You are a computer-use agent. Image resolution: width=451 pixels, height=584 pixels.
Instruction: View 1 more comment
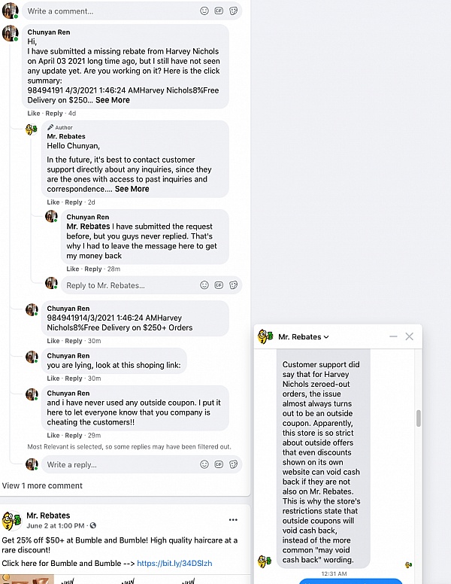coord(42,485)
